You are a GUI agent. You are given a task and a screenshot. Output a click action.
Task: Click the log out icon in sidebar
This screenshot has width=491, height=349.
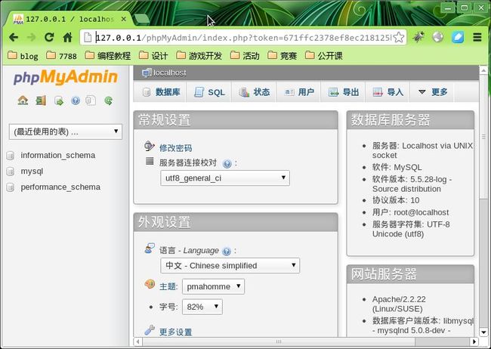pyautogui.click(x=41, y=100)
